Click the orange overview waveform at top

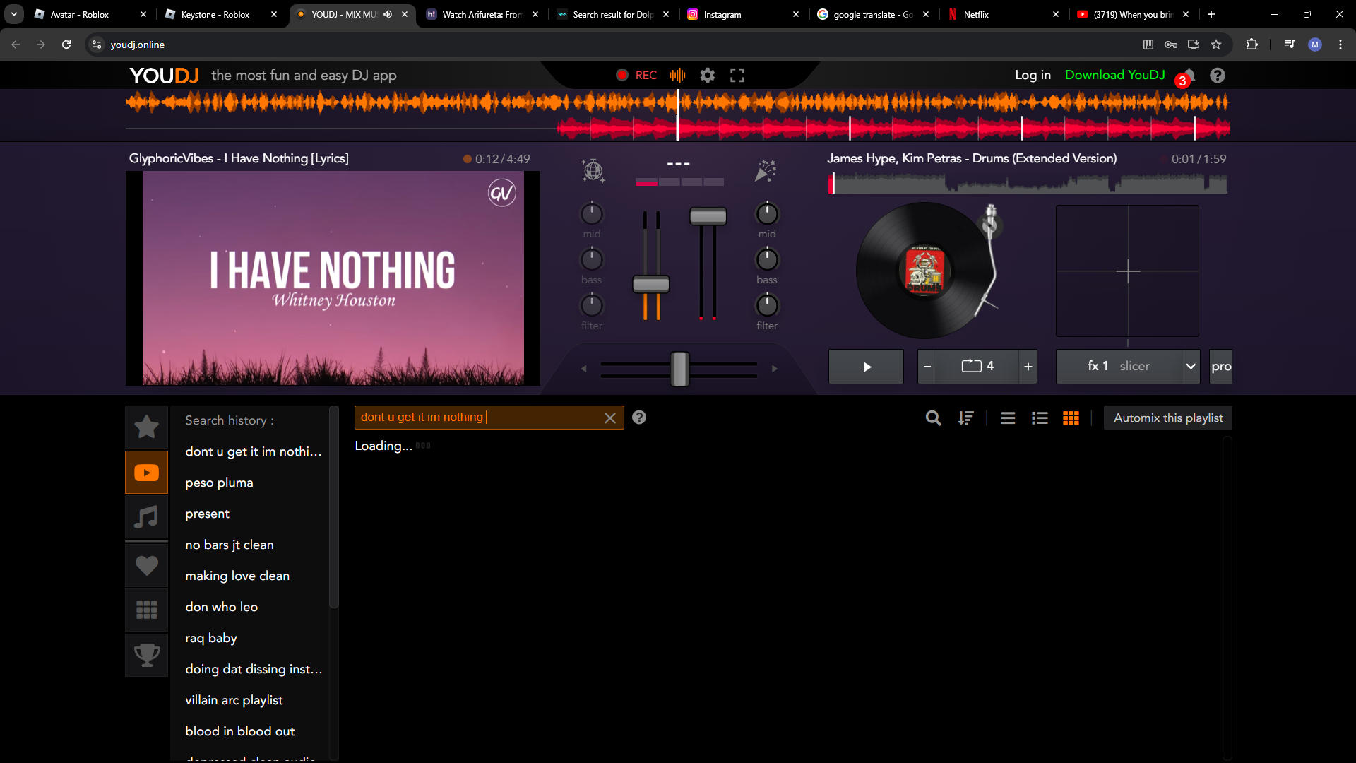(x=677, y=102)
